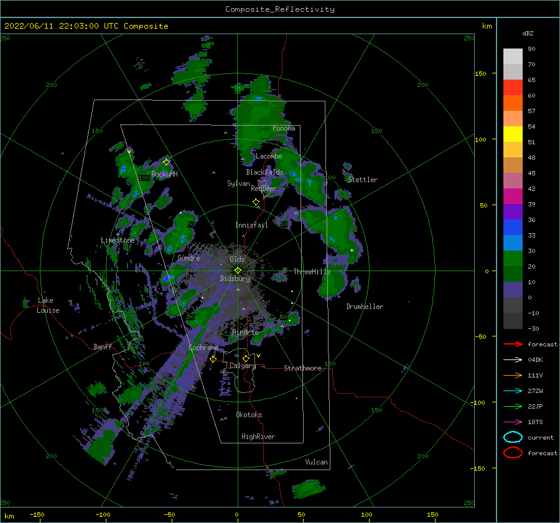560x523 pixels.
Task: Click the Lake Louise label
Action: tap(48, 305)
